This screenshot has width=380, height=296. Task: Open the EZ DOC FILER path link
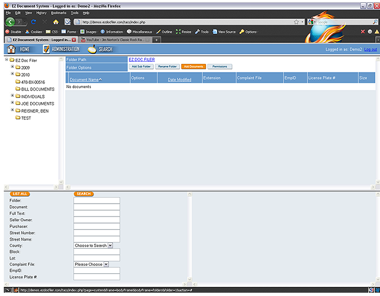[x=142, y=60]
